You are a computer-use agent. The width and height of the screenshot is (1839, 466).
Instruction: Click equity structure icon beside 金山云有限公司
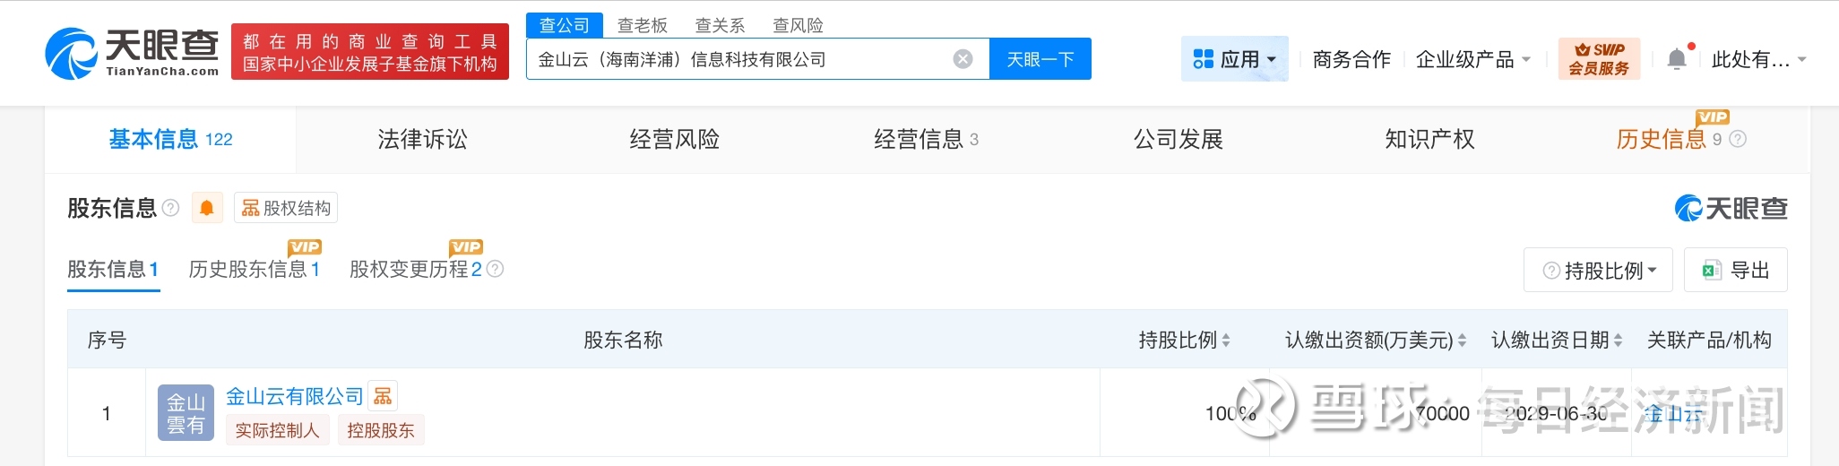383,396
